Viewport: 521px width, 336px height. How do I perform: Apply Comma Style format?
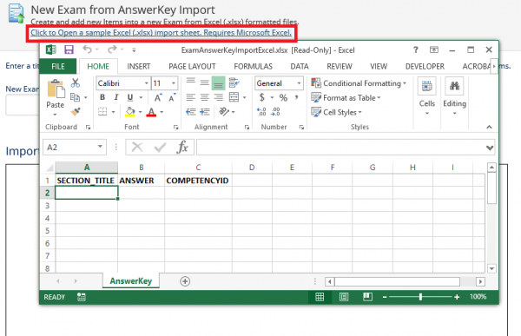(x=296, y=97)
